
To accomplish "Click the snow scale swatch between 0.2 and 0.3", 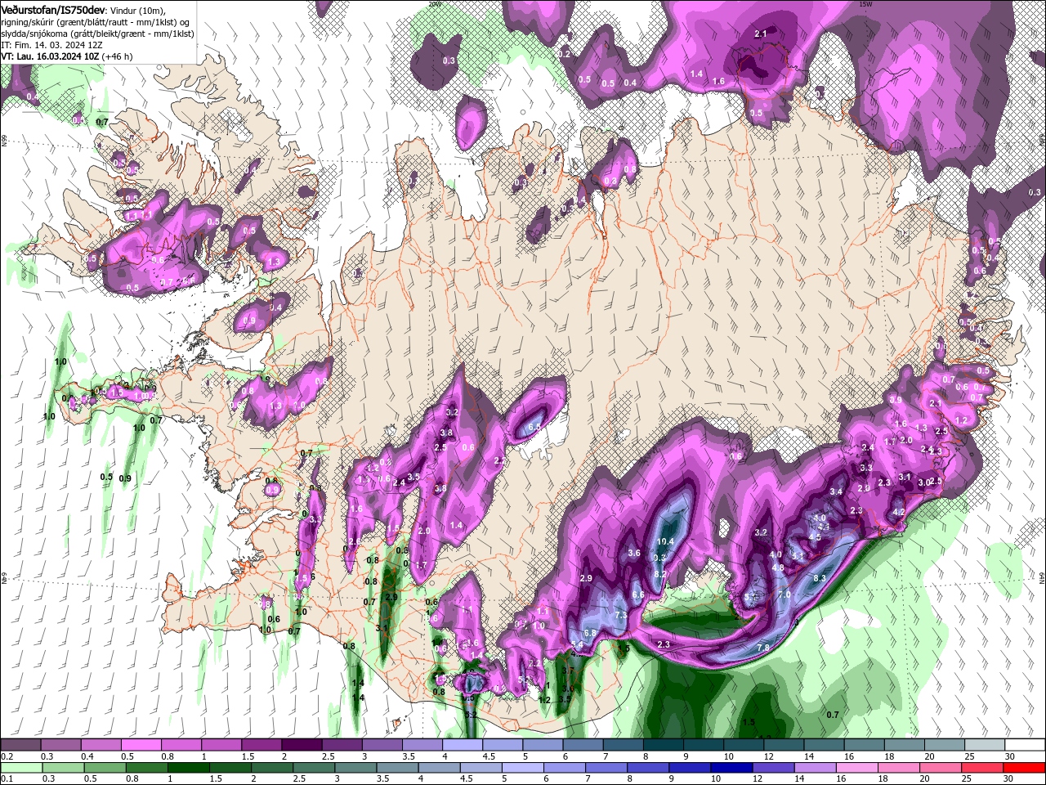I will click(x=20, y=745).
